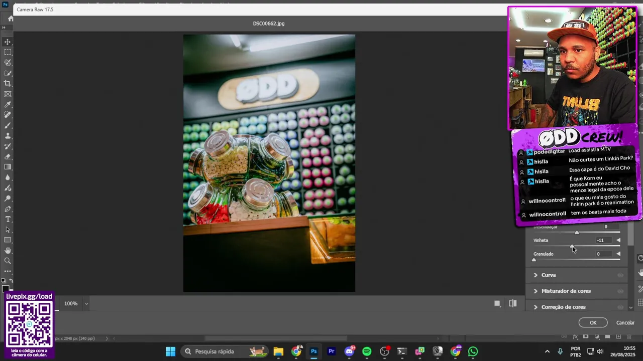
Task: Click the DSC00662.jpg file name
Action: click(x=269, y=24)
